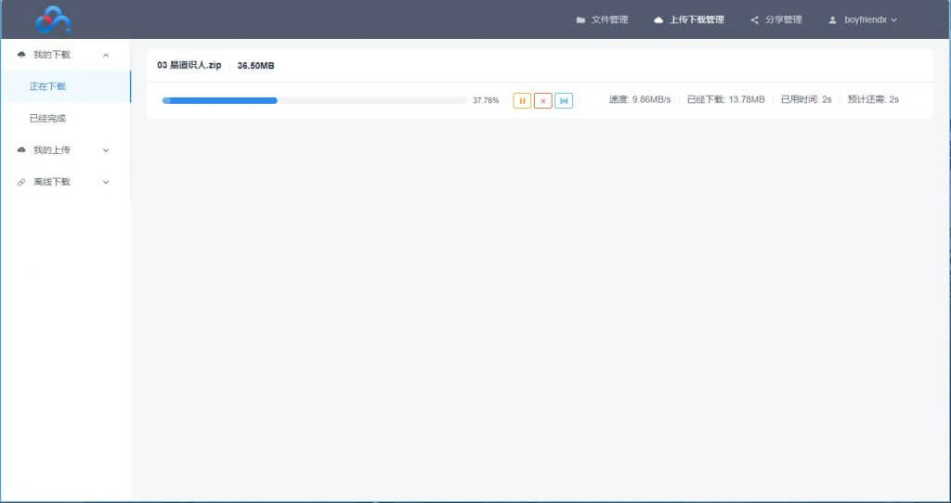
Task: Expand the 我的上传 sidebar section
Action: 106,149
